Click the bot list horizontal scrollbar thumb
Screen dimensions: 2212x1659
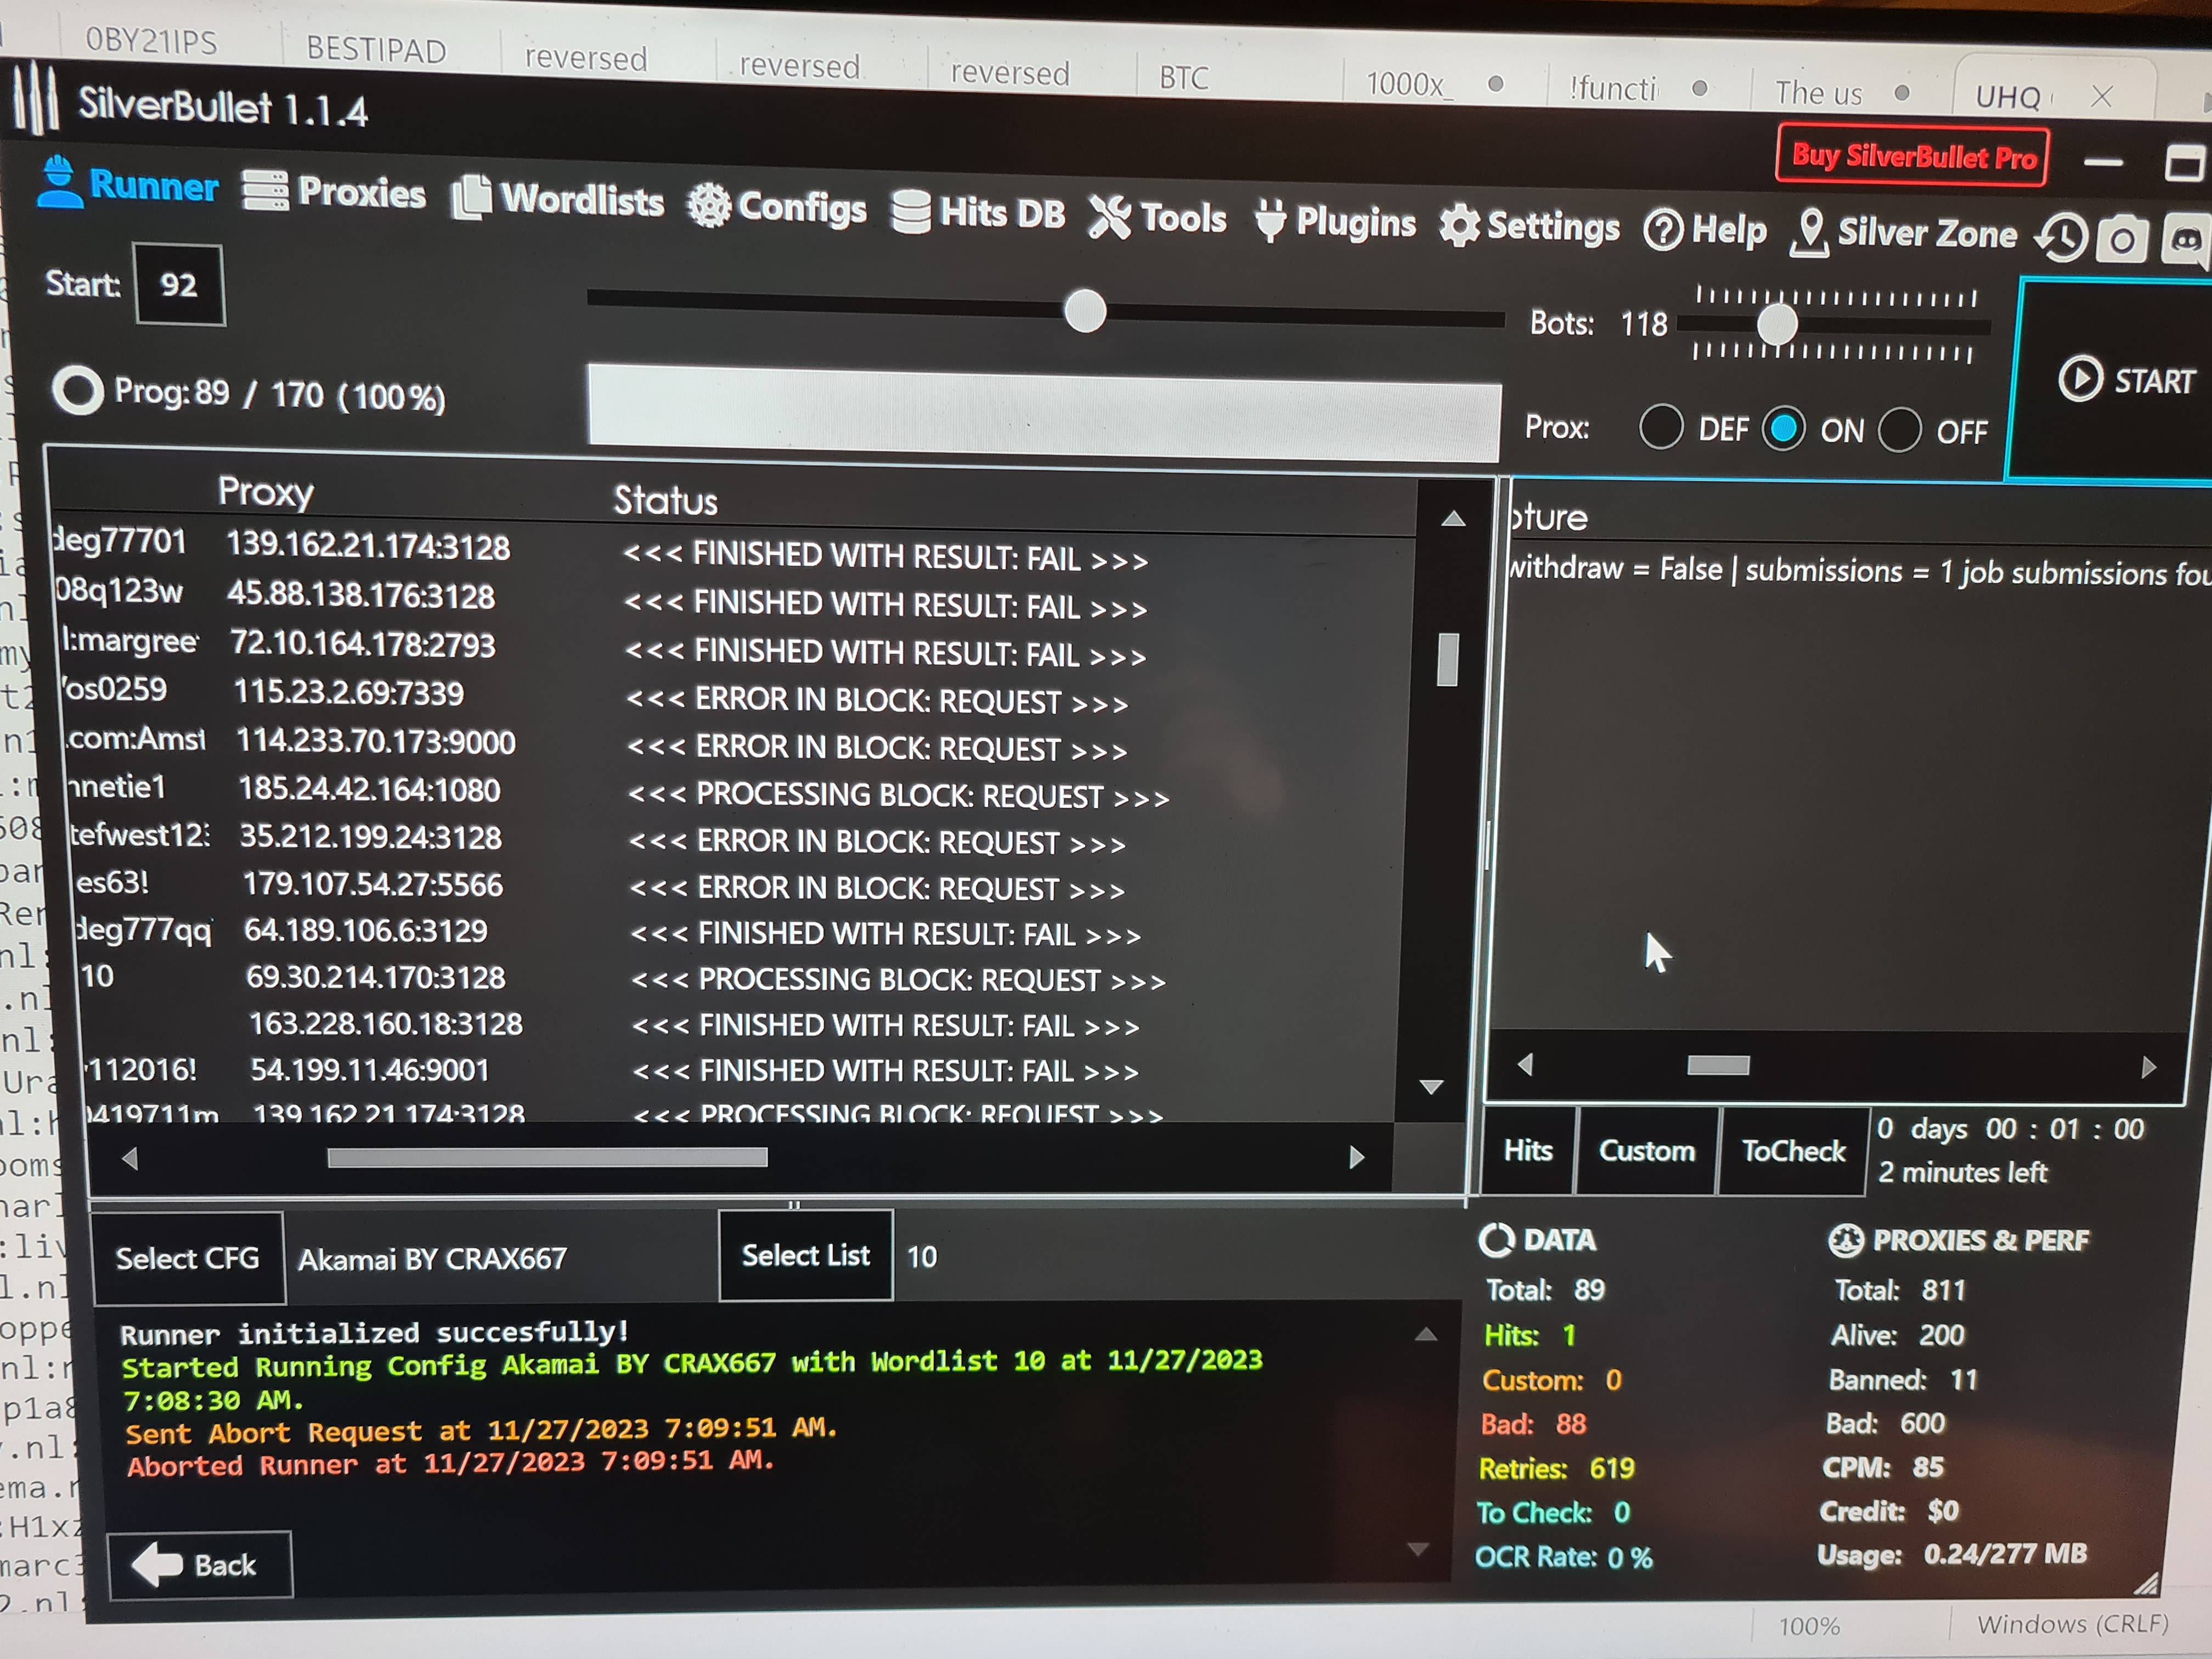click(547, 1157)
